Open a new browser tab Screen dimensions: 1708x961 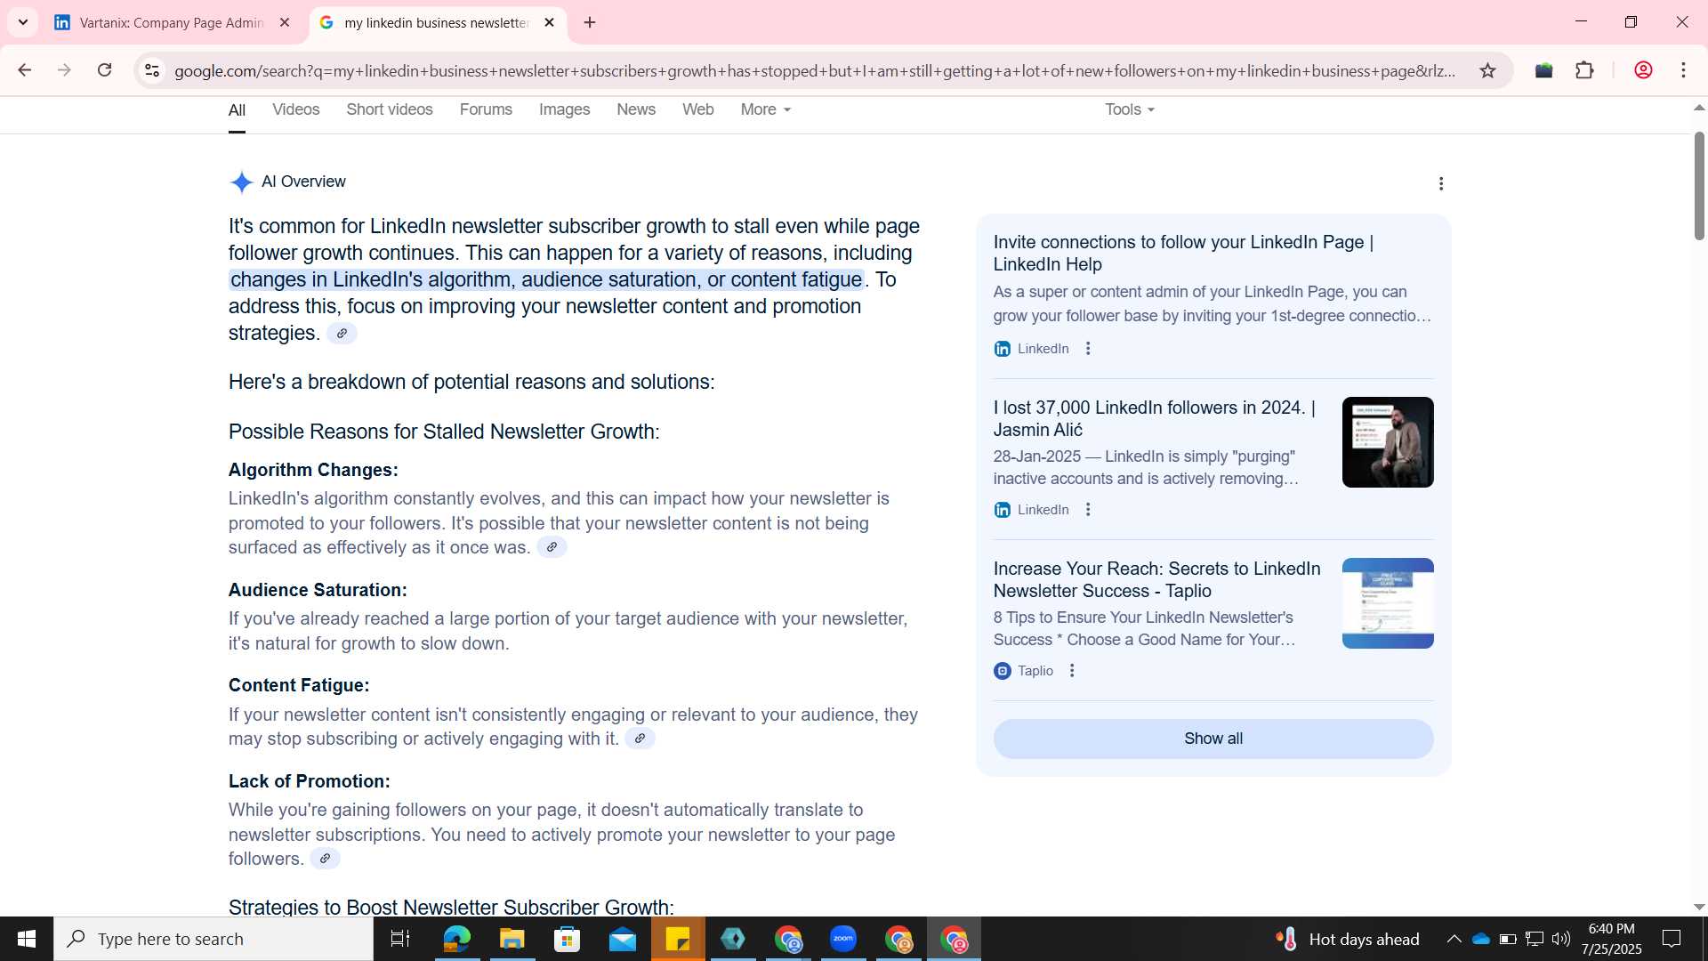[x=590, y=22]
